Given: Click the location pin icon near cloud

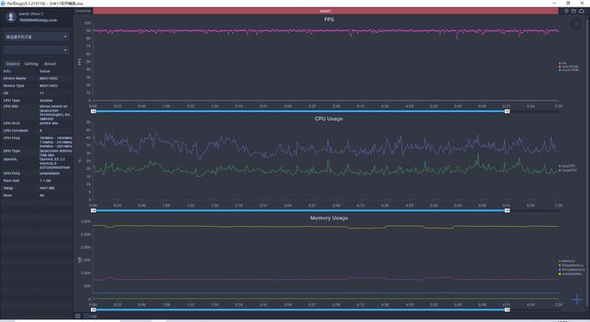Looking at the screenshot, I should pyautogui.click(x=566, y=11).
